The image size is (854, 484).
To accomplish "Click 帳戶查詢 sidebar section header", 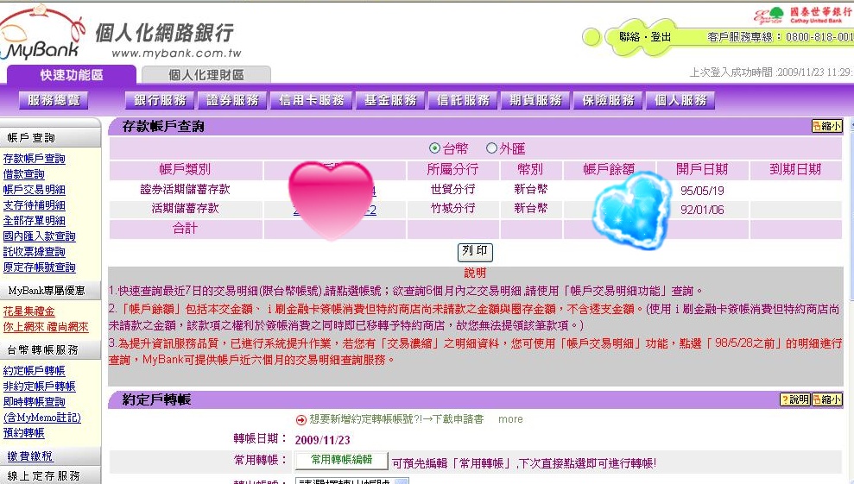I will pos(31,138).
